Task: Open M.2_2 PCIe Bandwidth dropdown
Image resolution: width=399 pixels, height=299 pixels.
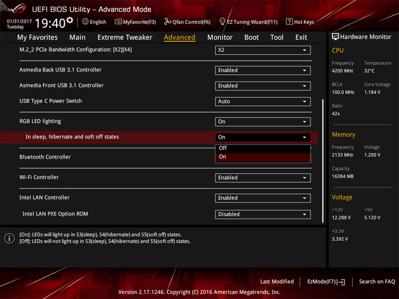Action: [x=263, y=50]
